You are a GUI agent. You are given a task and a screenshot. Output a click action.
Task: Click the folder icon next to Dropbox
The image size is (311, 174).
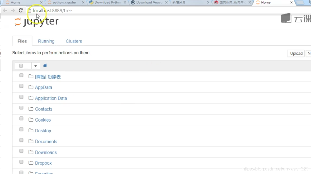click(x=31, y=163)
